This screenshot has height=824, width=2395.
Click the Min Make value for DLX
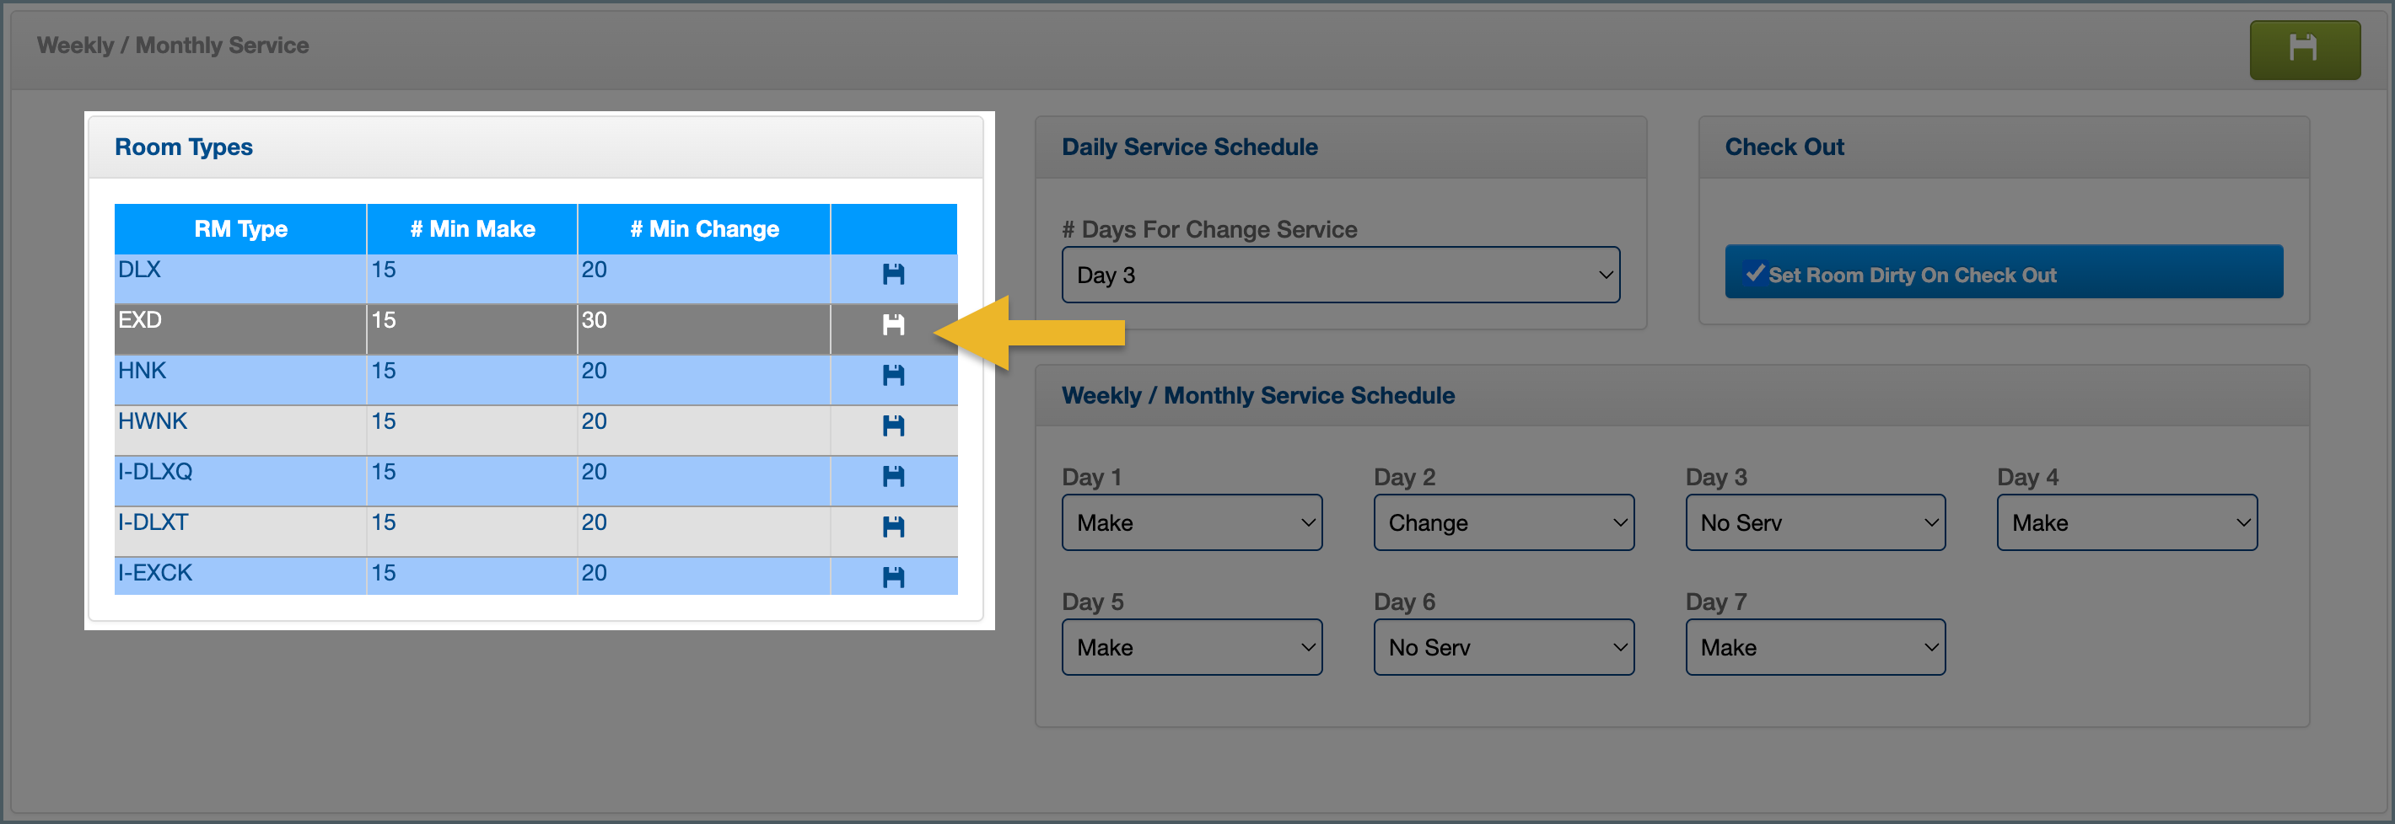[471, 270]
